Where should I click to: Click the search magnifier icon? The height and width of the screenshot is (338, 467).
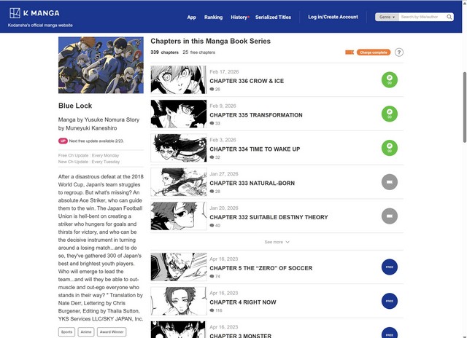pyautogui.click(x=449, y=17)
